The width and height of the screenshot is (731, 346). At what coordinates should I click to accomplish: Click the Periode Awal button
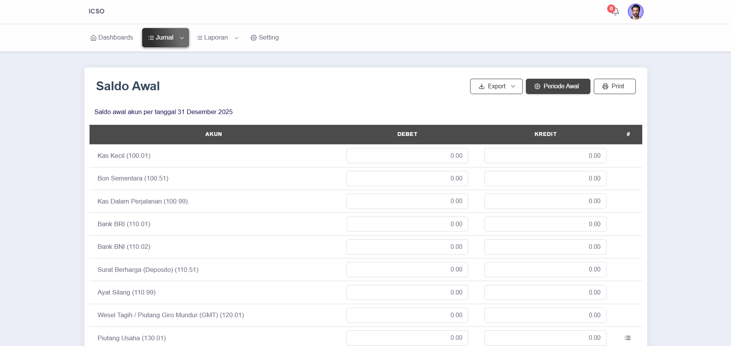pos(557,86)
